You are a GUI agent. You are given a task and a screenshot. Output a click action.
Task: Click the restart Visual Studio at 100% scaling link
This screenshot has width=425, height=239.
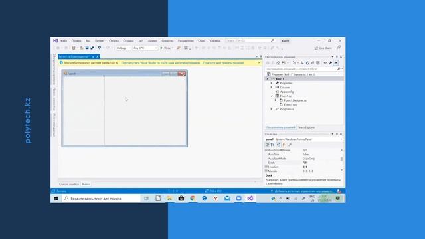(161, 63)
